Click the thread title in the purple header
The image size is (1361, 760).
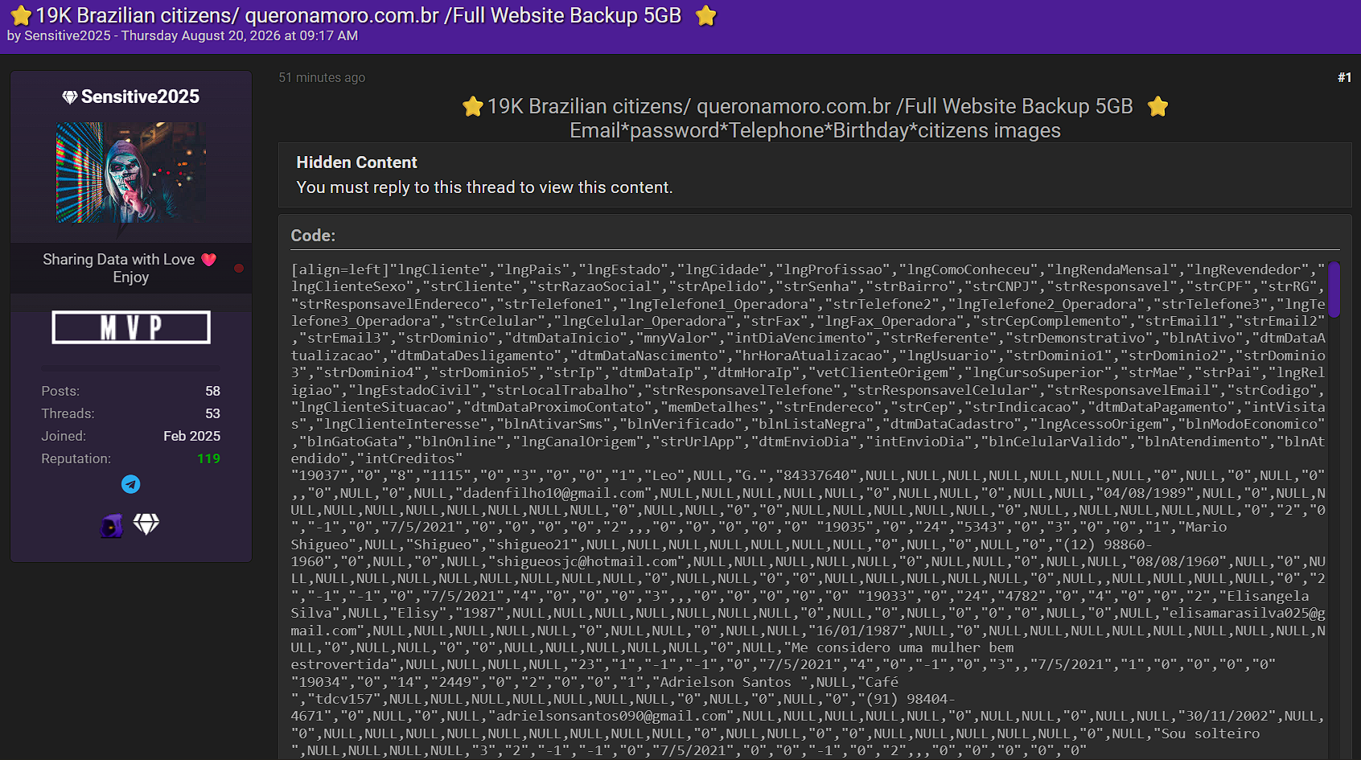point(359,15)
